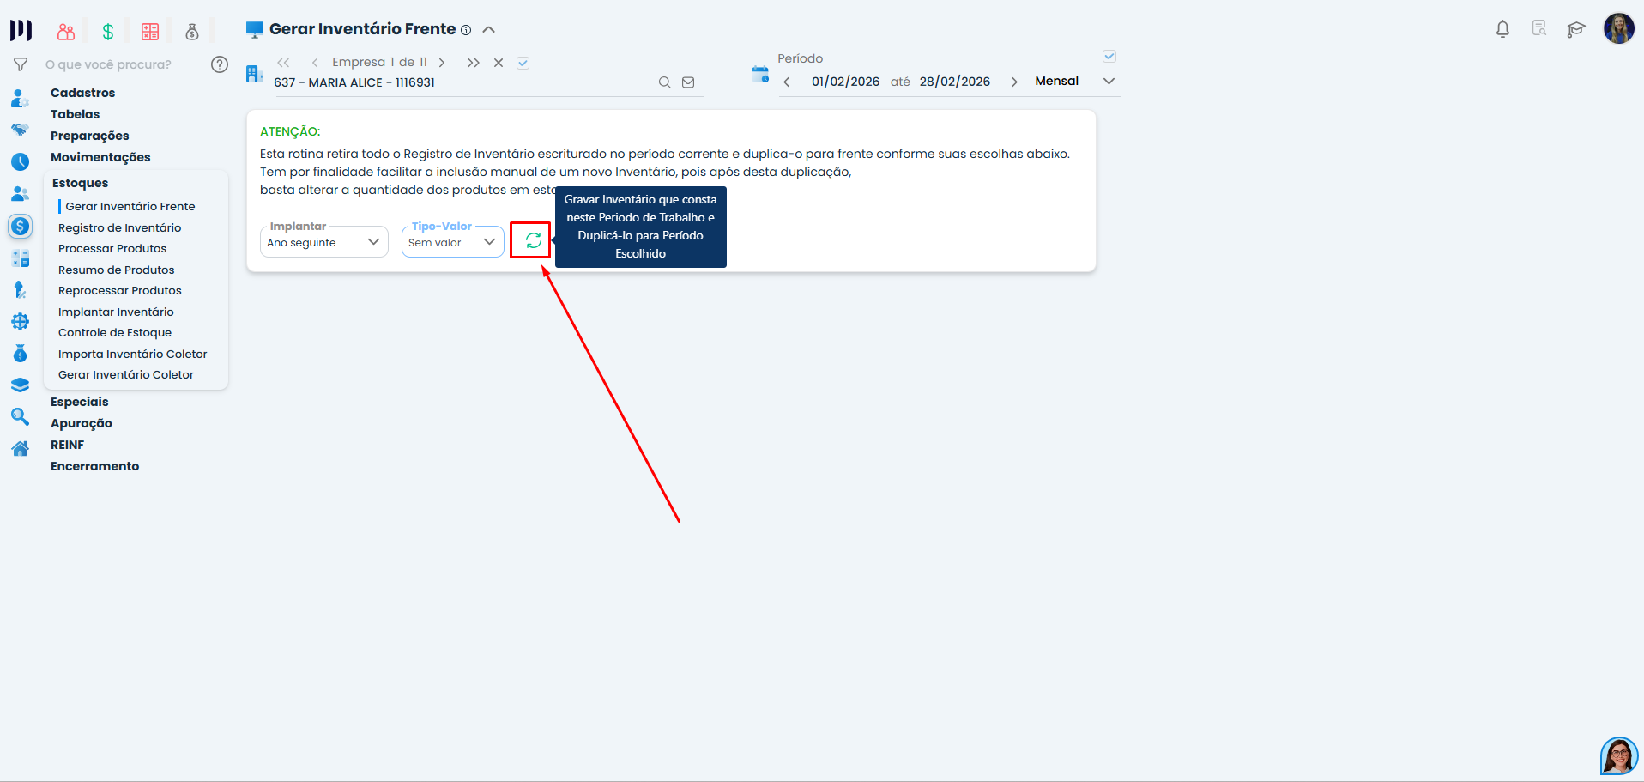This screenshot has width=1644, height=782.
Task: Open Reprocessar Produtos
Action: coord(120,290)
